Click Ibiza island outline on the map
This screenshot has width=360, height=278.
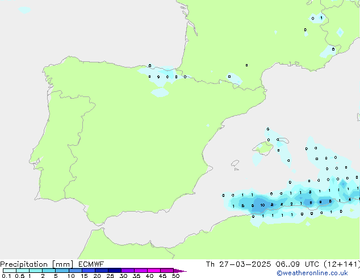coord(235,163)
